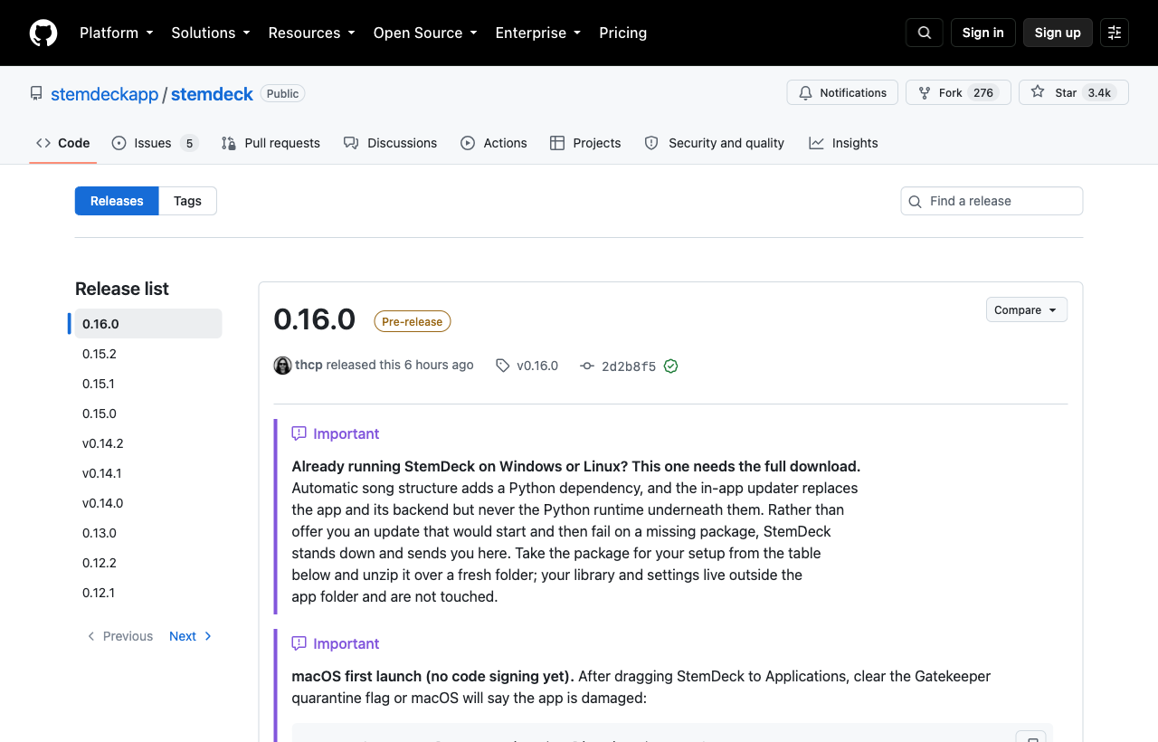Viewport: 1158px width, 742px height.
Task: Select release v0.14.1 in the list
Action: pos(148,473)
